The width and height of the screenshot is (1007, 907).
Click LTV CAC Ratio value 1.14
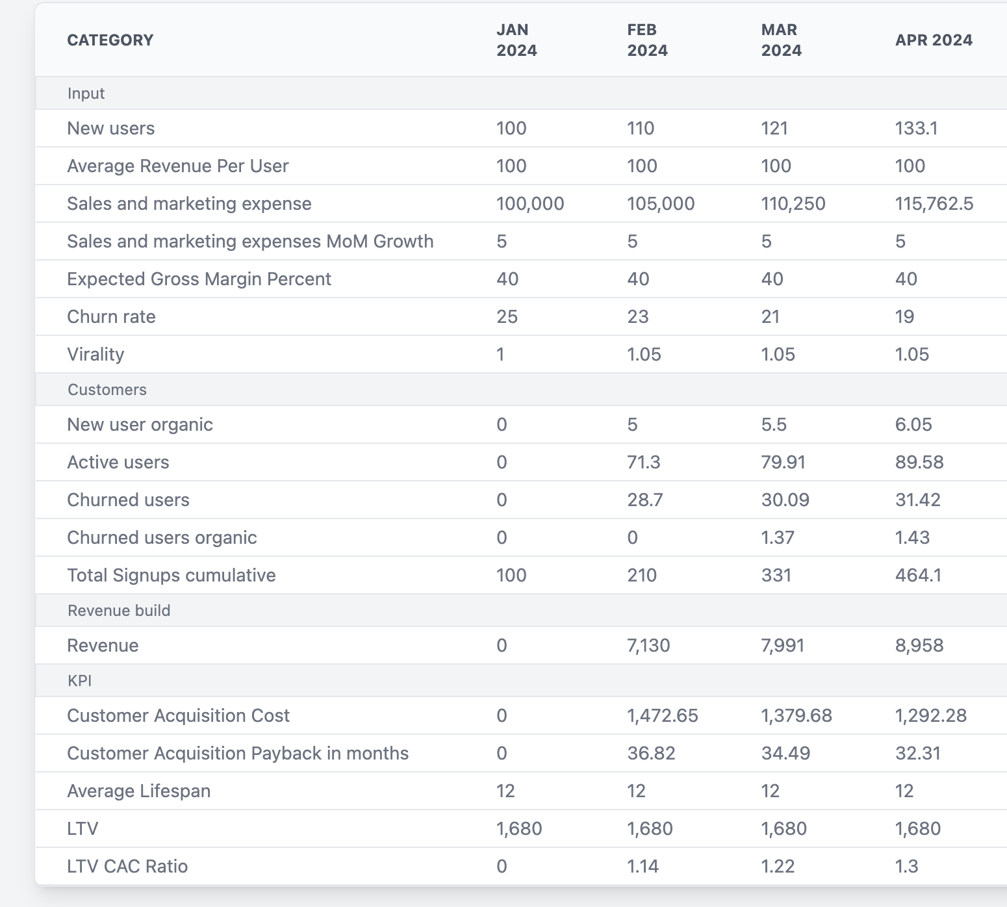point(643,866)
